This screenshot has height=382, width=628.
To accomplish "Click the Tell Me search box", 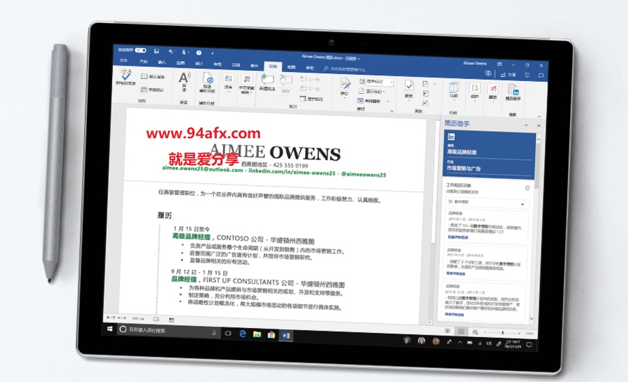I will [344, 69].
